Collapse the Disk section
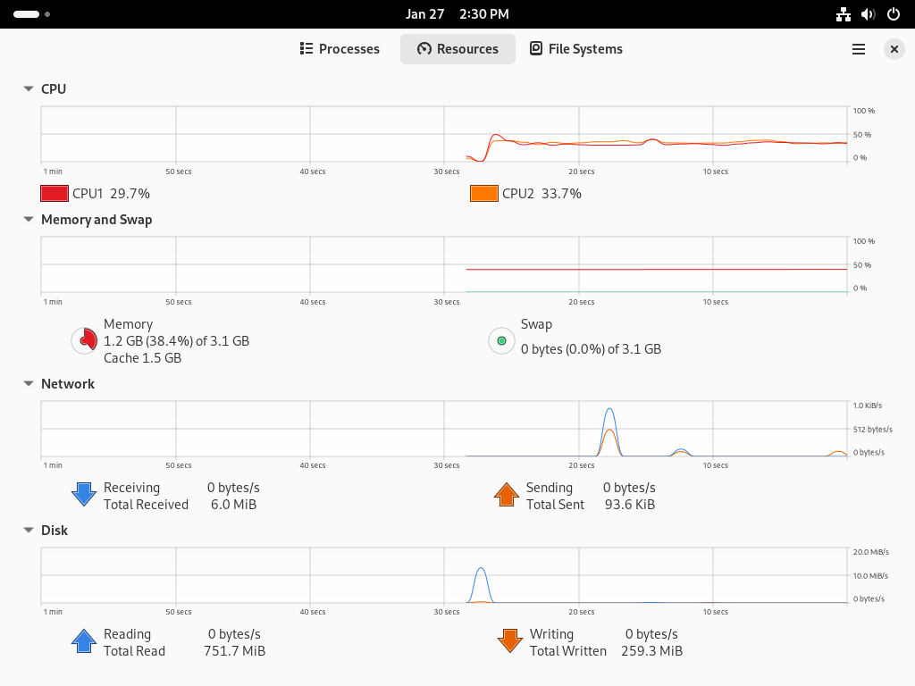The height and width of the screenshot is (686, 915). pos(28,531)
